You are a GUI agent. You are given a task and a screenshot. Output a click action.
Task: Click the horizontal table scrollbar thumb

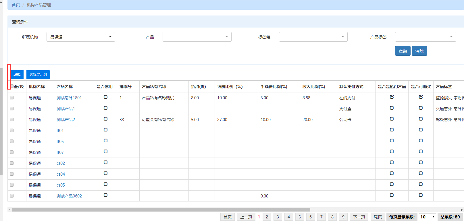coord(161,210)
